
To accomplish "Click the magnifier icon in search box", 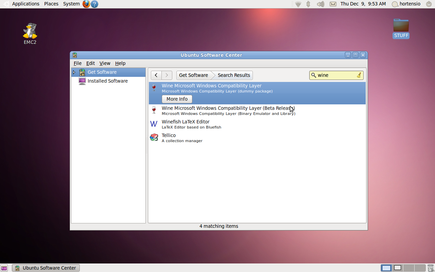I will (314, 75).
